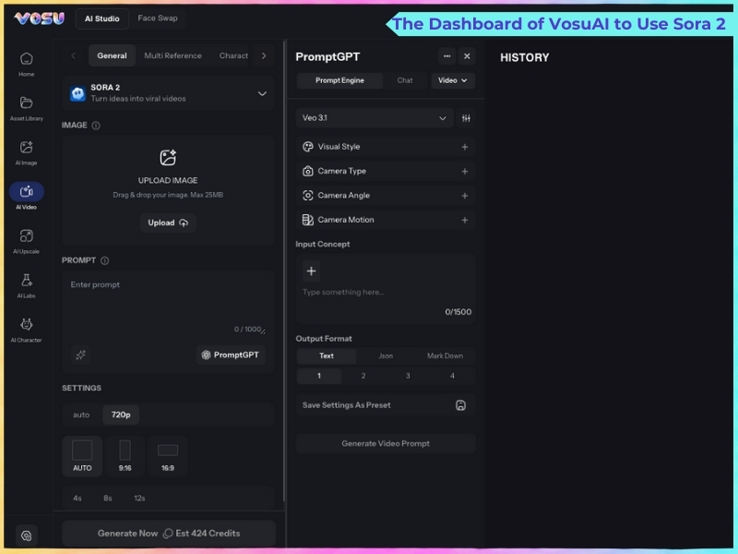738x554 pixels.
Task: Click the Upload image button
Action: [x=168, y=223]
